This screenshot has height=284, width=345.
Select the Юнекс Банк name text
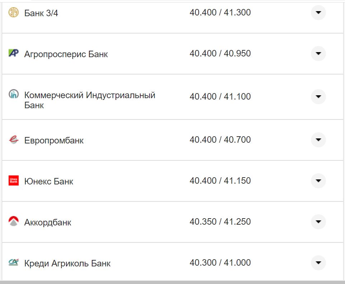click(48, 181)
